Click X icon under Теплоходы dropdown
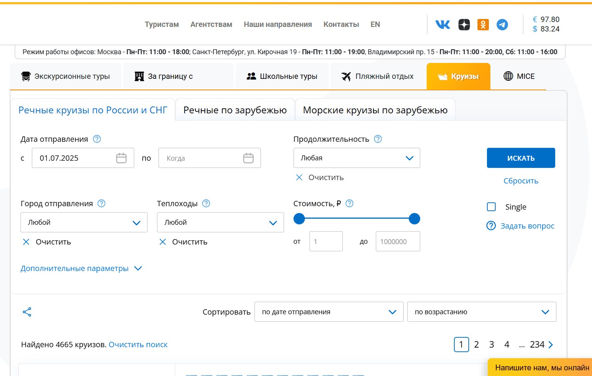 (163, 242)
